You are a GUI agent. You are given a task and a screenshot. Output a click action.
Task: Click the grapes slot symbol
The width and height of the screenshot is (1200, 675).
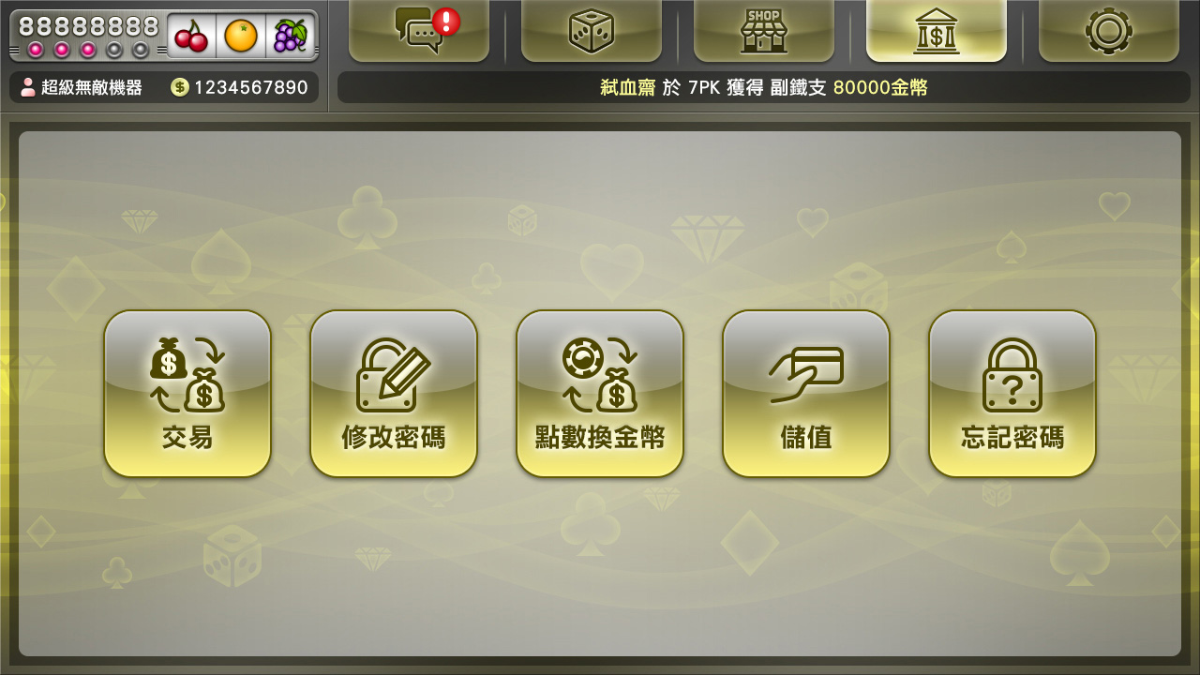click(290, 36)
